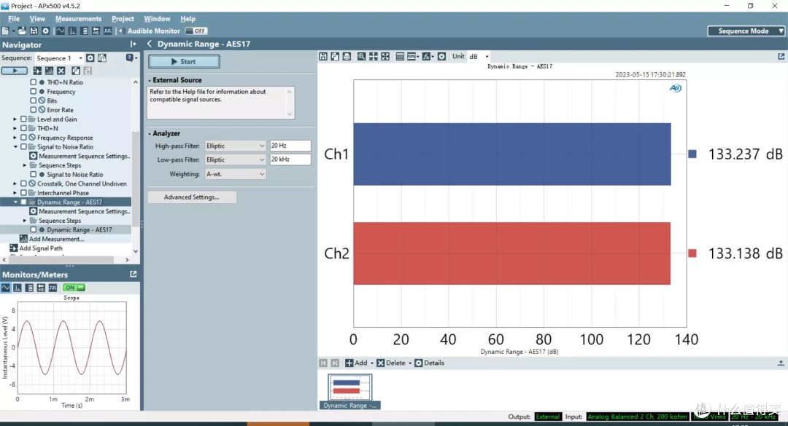Image resolution: width=788 pixels, height=426 pixels.
Task: Click the blue Ch1 legend swatch
Action: [692, 154]
